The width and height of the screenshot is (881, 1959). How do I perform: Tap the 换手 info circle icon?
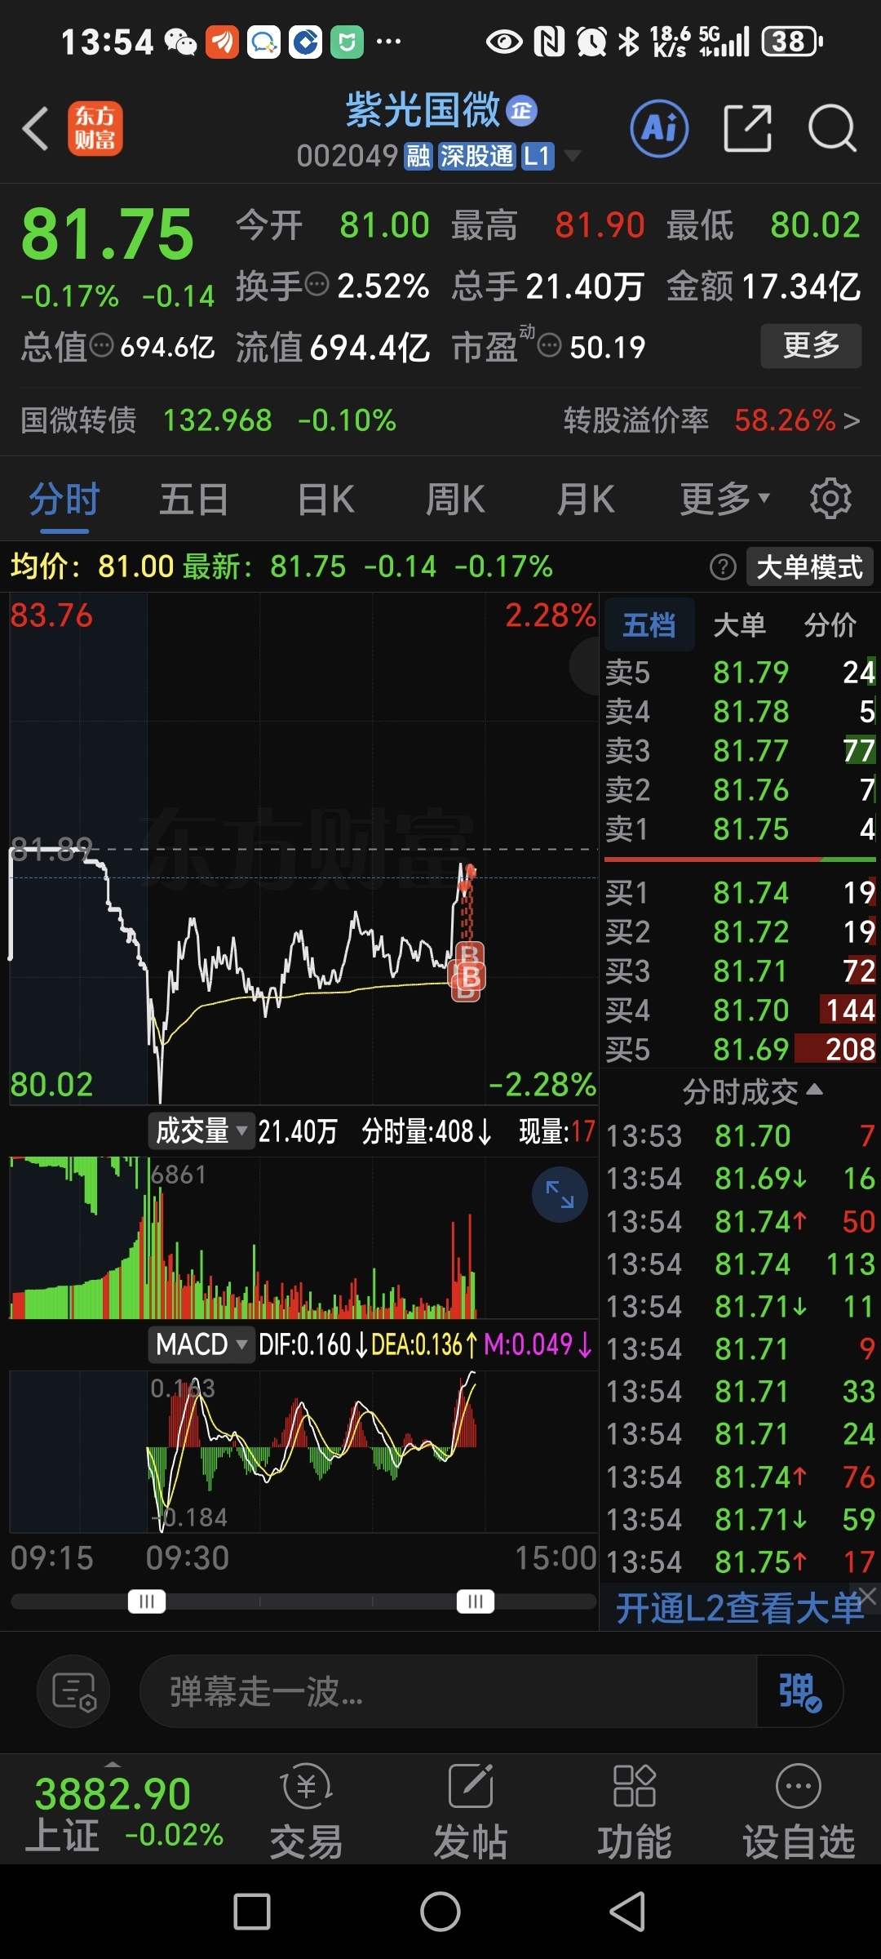click(x=317, y=285)
